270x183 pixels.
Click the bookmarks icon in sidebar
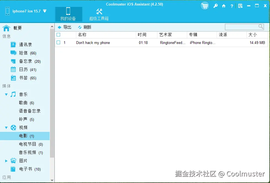13,78
